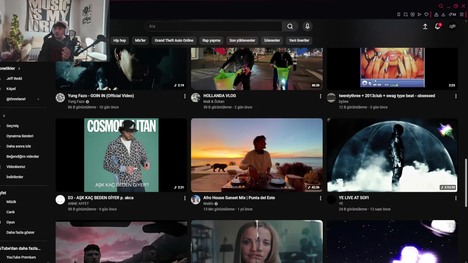Open the K4pel subscription

(11, 89)
